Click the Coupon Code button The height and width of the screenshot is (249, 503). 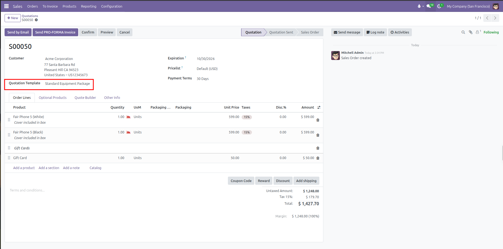241,181
